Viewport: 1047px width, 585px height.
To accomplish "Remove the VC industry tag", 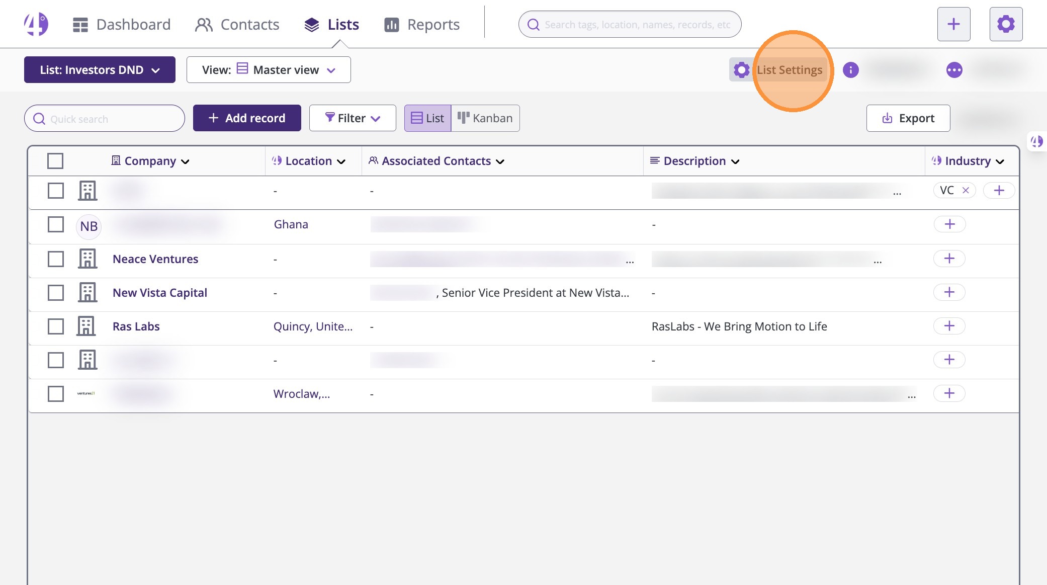I will pos(966,190).
